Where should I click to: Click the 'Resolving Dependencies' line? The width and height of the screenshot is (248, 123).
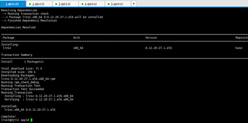19,10
